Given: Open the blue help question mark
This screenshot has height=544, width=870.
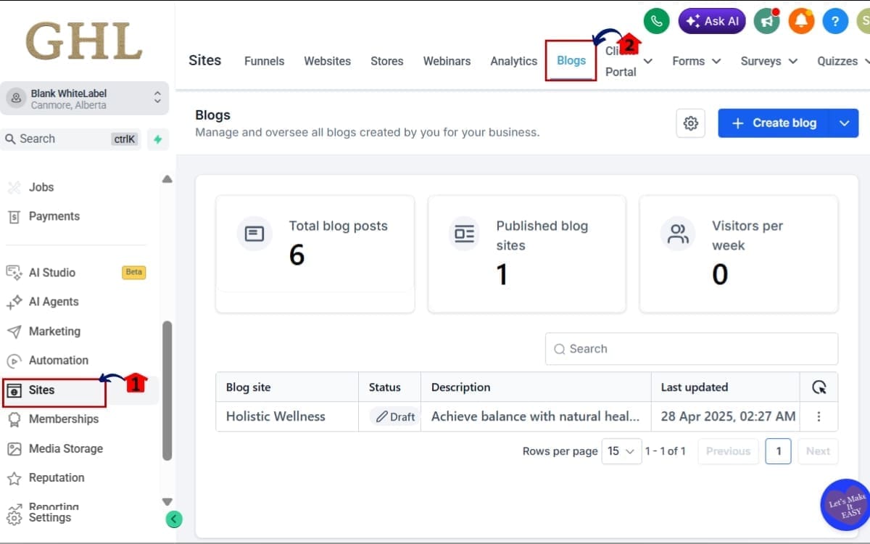Looking at the screenshot, I should coord(835,21).
